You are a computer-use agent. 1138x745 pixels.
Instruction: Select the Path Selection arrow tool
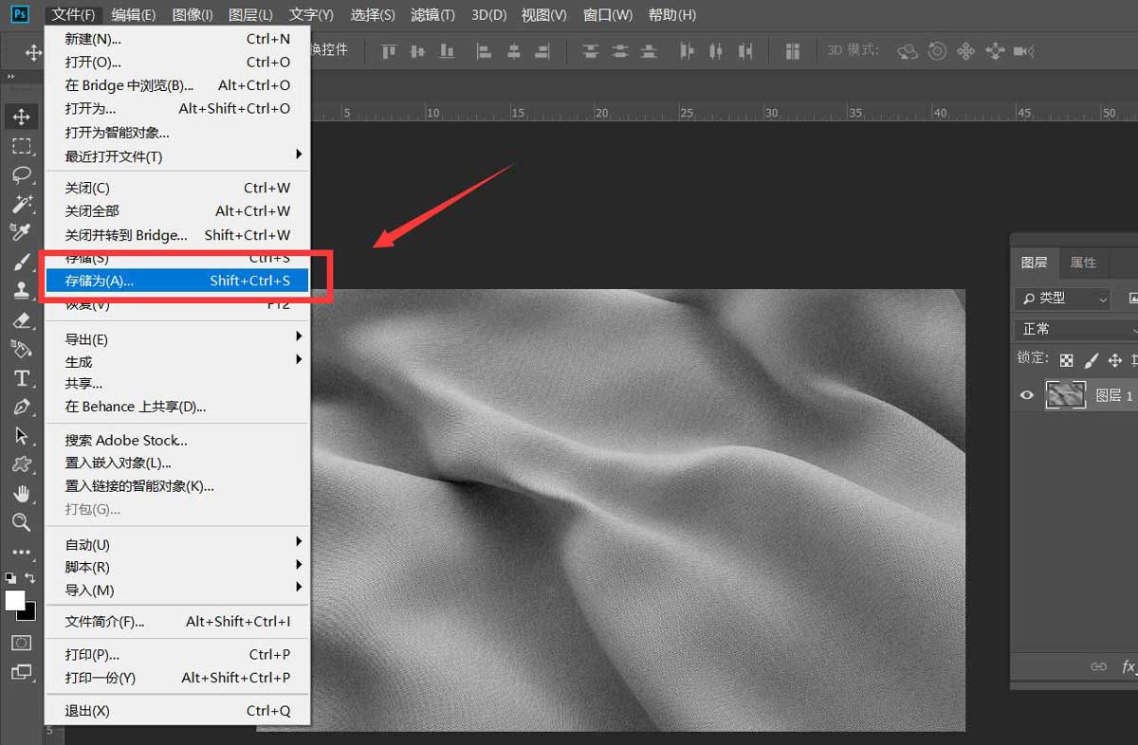point(21,436)
